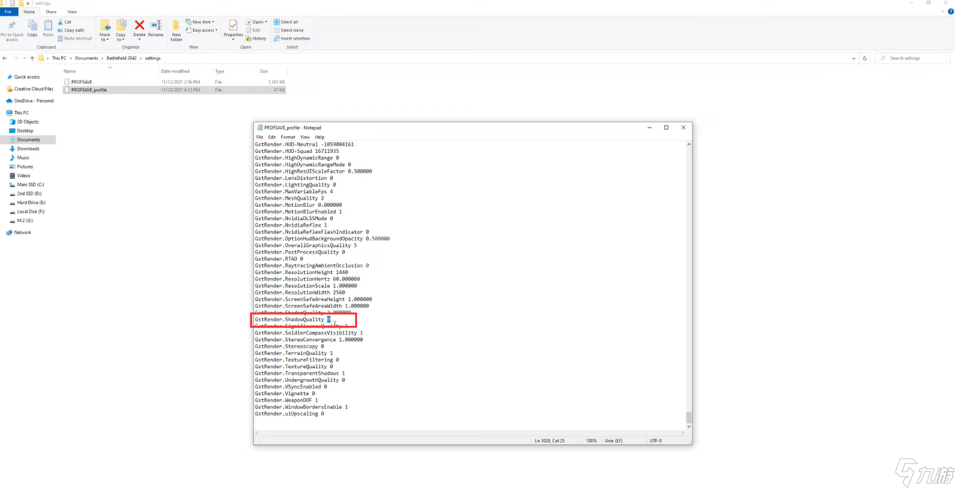This screenshot has height=492, width=955.
Task: Open the Easy access dropdown
Action: (203, 30)
